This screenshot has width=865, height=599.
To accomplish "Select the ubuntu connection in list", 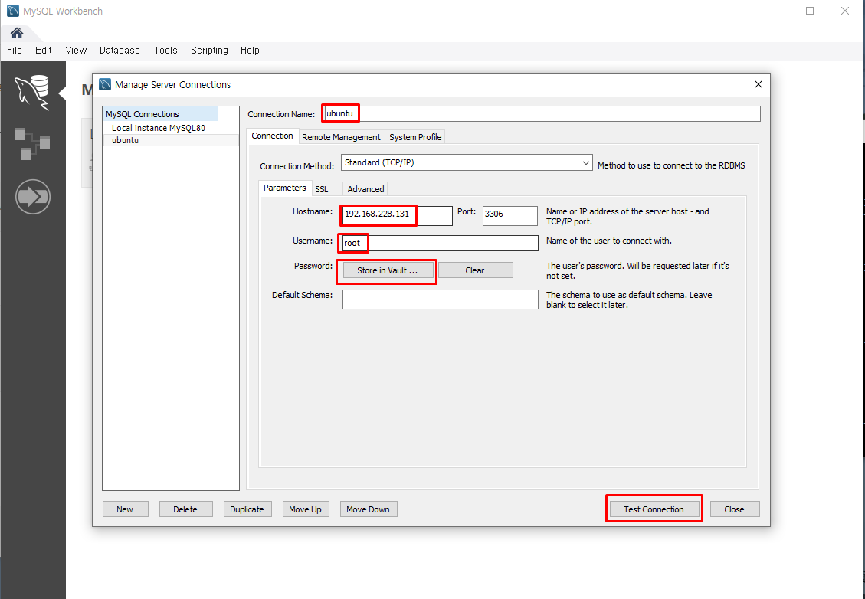I will coord(171,140).
